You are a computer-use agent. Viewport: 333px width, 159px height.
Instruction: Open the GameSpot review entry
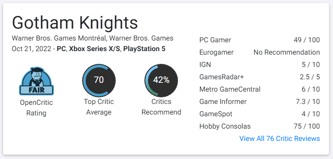point(260,114)
